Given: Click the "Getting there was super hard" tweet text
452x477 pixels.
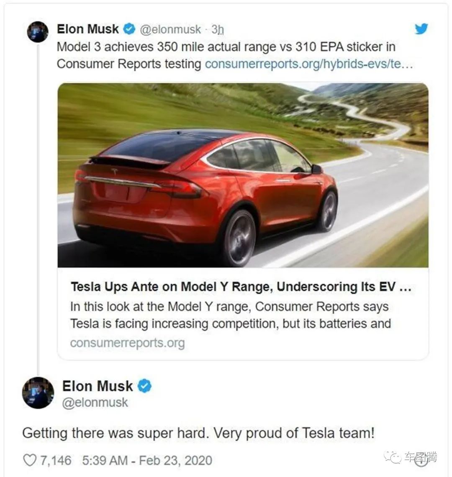Looking at the screenshot, I should pyautogui.click(x=198, y=433).
